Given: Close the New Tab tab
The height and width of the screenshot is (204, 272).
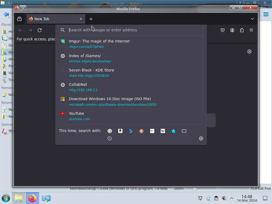Looking at the screenshot, I should click(x=81, y=19).
